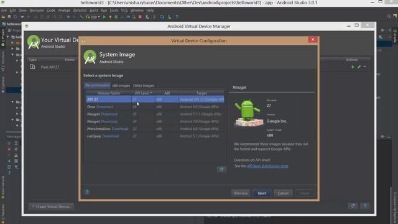Click the Create Virtual Device button
The height and width of the screenshot is (224, 398).
pyautogui.click(x=51, y=207)
